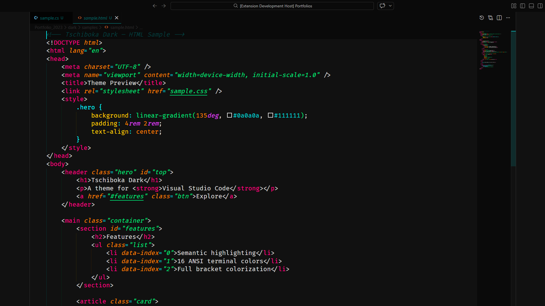Screen dimensions: 545x306
Task: Open the More Actions editor menu
Action: point(508,18)
